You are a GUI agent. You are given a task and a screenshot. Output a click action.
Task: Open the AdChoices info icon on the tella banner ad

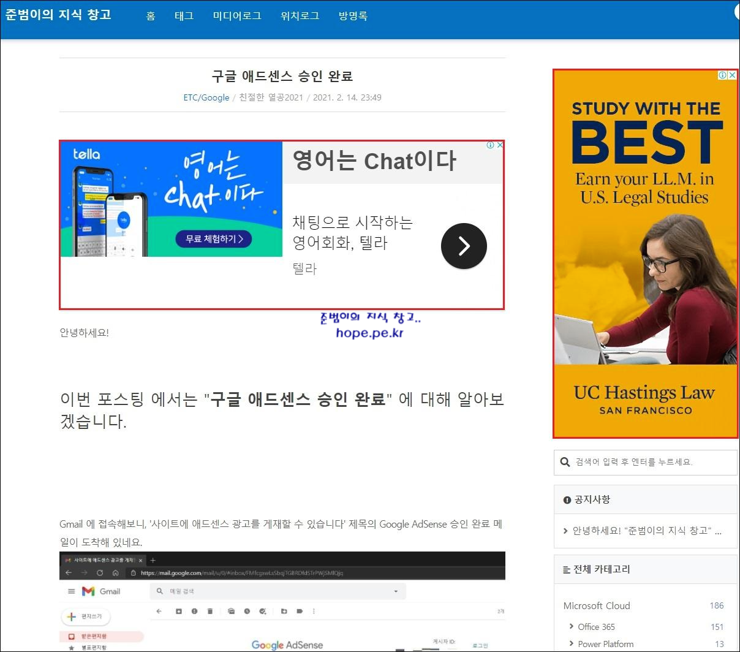[490, 145]
